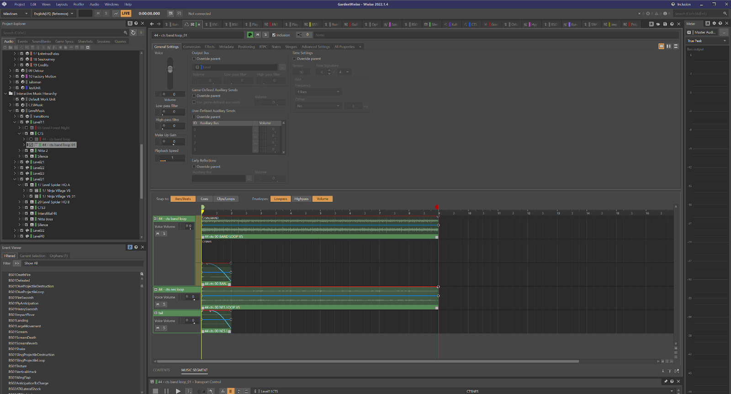Open the Profiler menu

click(x=79, y=4)
